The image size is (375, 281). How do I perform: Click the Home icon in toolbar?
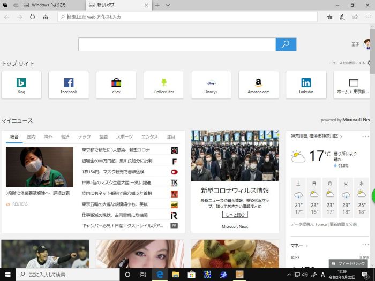tap(46, 17)
